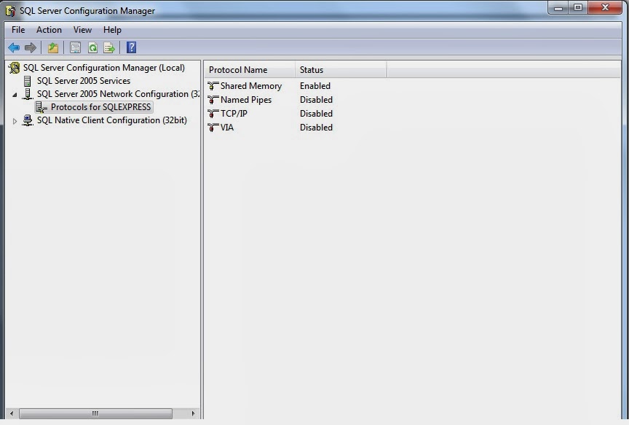Screen dimensions: 629x425
Task: Click the Refresh toolbar icon
Action: coord(92,48)
